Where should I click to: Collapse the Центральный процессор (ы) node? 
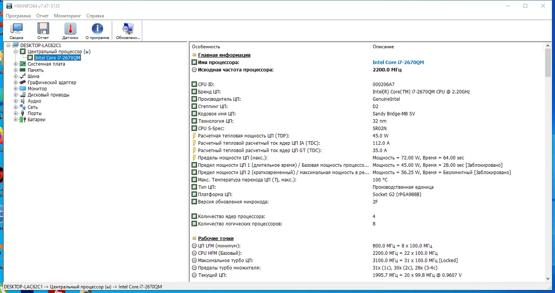click(x=16, y=51)
